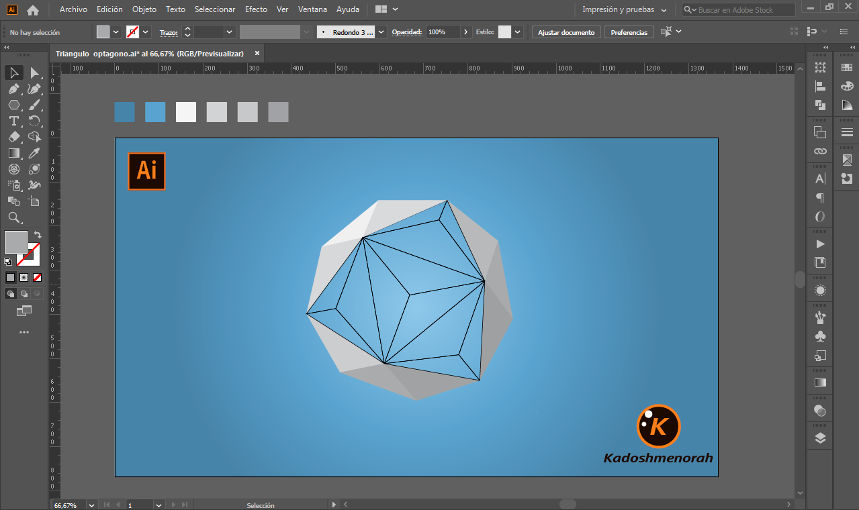Screen dimensions: 859x510
Task: Select the Paintbrush tool
Action: (34, 105)
